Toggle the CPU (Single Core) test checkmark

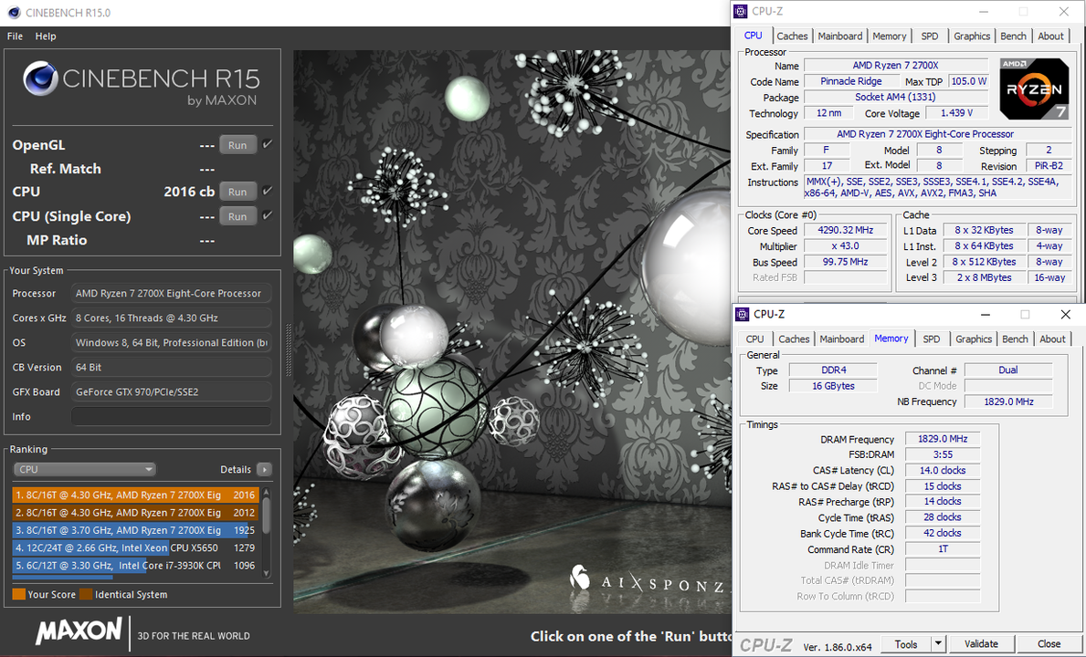(268, 215)
